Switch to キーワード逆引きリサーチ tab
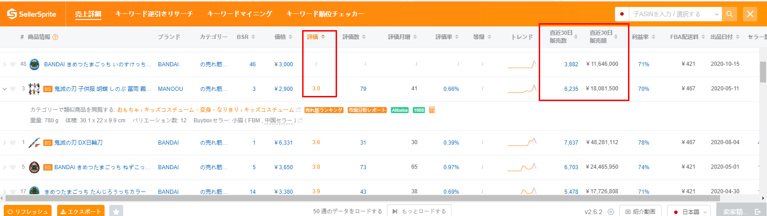This screenshot has height=216, width=767. click(154, 14)
